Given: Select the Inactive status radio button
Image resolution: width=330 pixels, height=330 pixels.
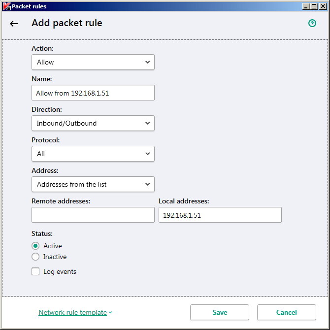Looking at the screenshot, I should pyautogui.click(x=35, y=257).
